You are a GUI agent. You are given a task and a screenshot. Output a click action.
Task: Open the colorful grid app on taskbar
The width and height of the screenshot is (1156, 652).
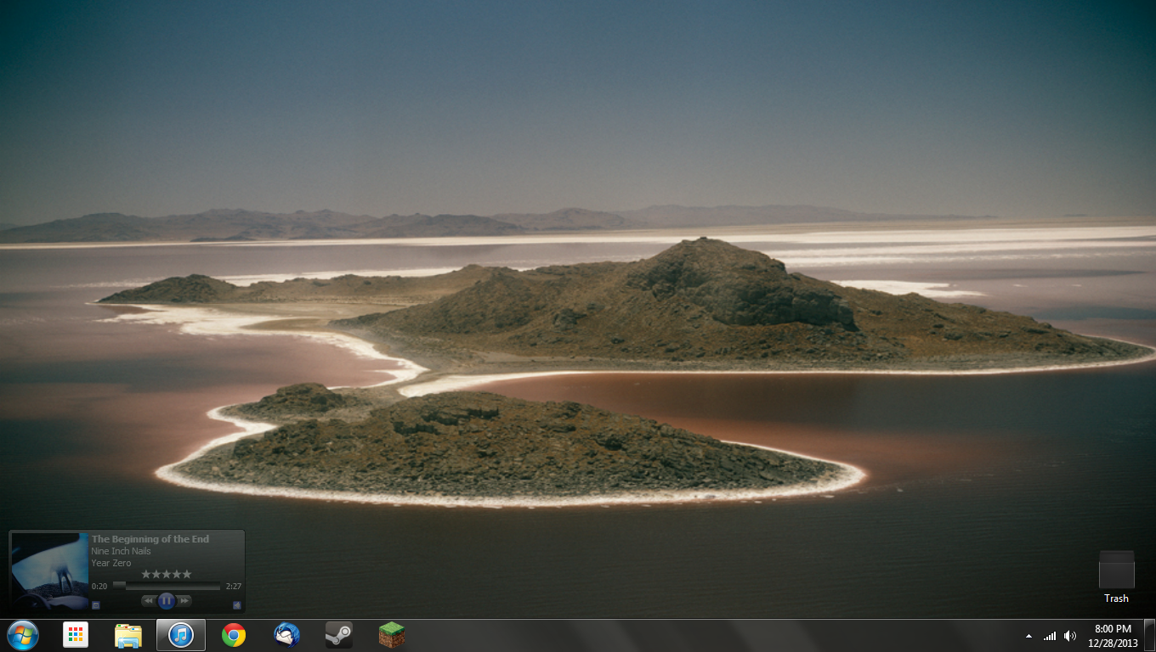(x=76, y=635)
